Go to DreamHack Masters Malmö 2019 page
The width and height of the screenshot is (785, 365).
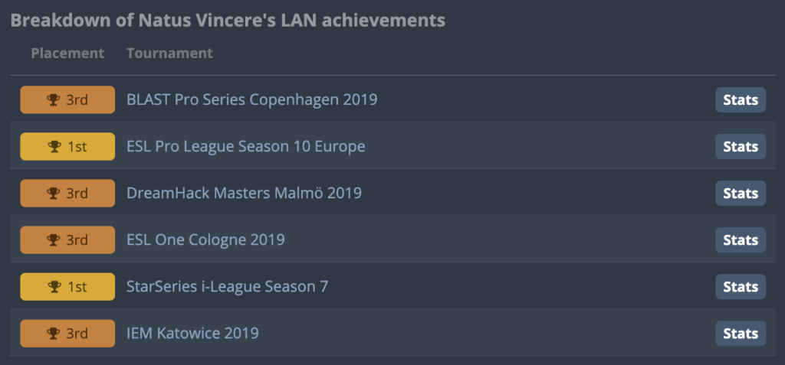tap(245, 193)
